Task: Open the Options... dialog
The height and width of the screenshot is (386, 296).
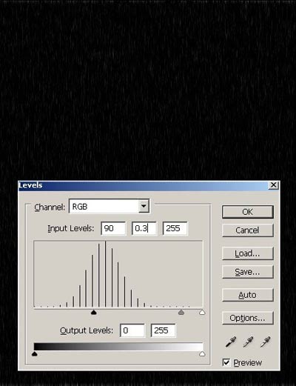Action: click(248, 318)
